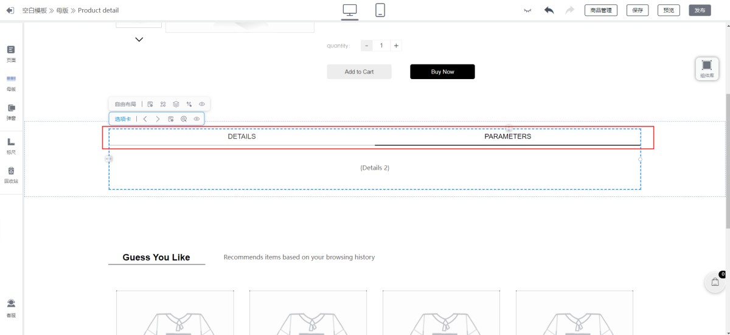
Task: Open the 弹窗 (Popup) sidebar panel
Action: [11, 112]
